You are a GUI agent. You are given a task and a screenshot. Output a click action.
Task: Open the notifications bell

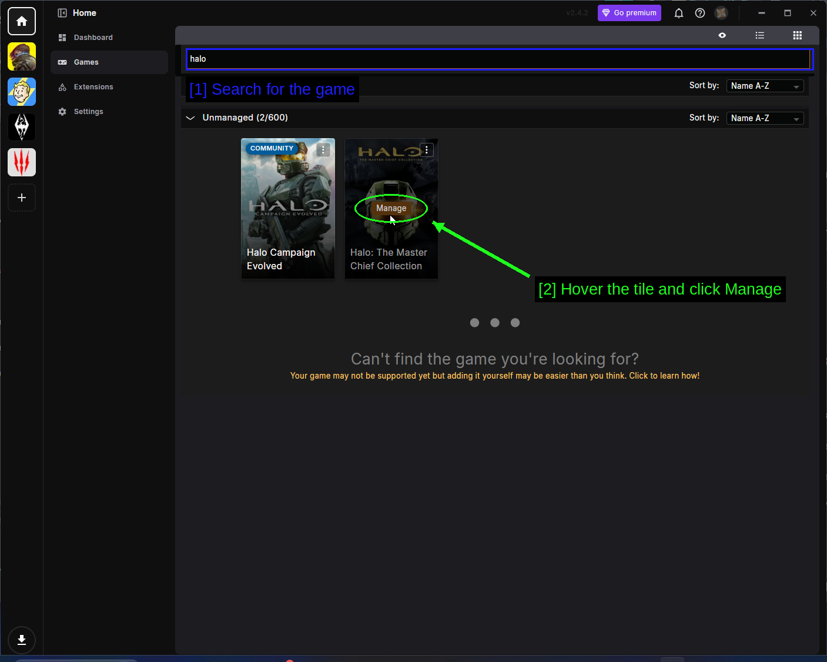point(679,13)
